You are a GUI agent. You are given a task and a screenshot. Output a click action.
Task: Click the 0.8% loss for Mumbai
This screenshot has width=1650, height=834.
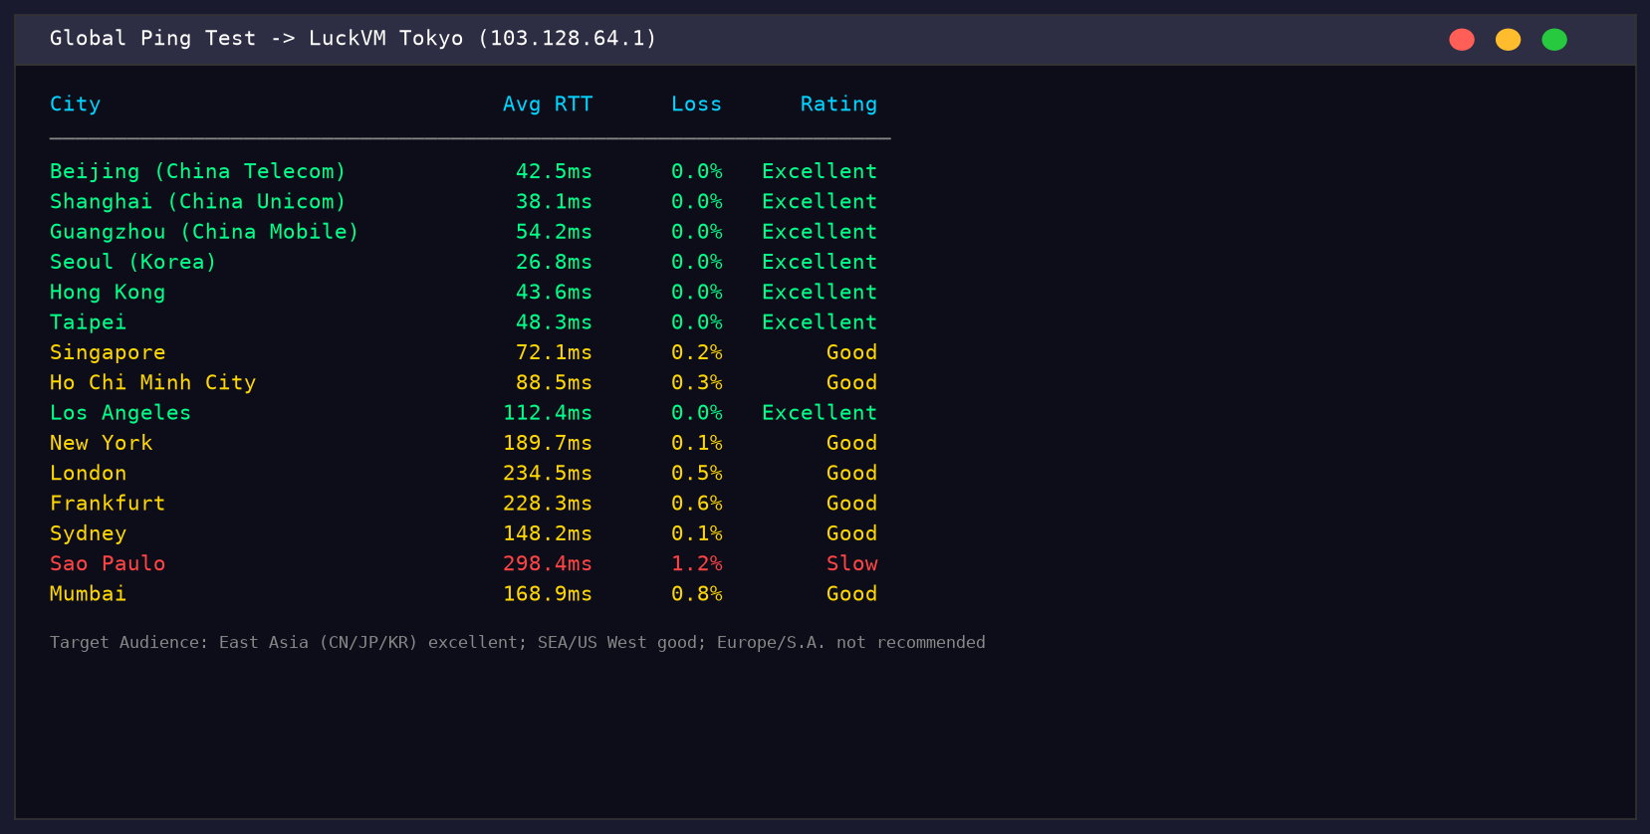(x=697, y=594)
